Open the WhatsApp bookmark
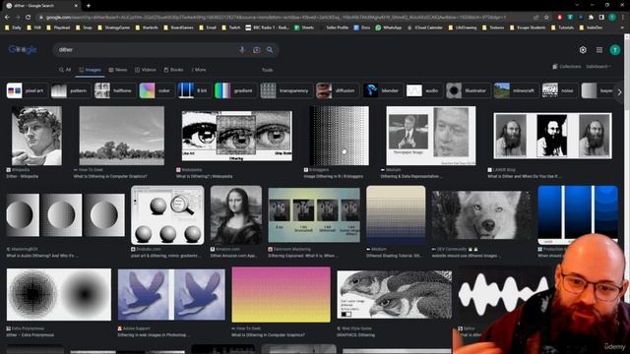 [x=389, y=28]
